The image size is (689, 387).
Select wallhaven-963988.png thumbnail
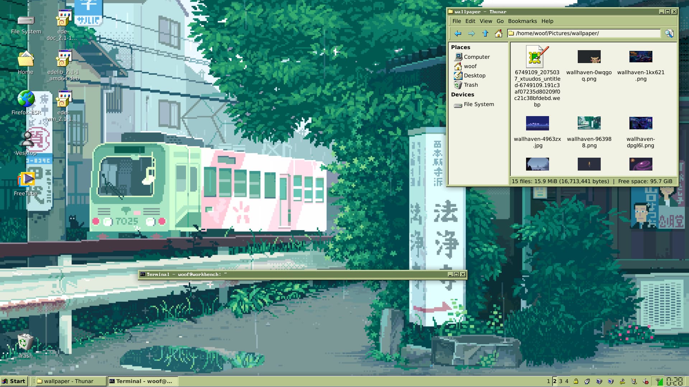(x=589, y=123)
